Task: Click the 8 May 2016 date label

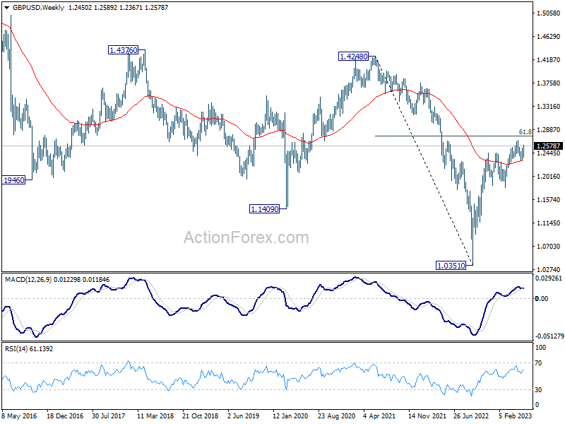Action: (19, 416)
